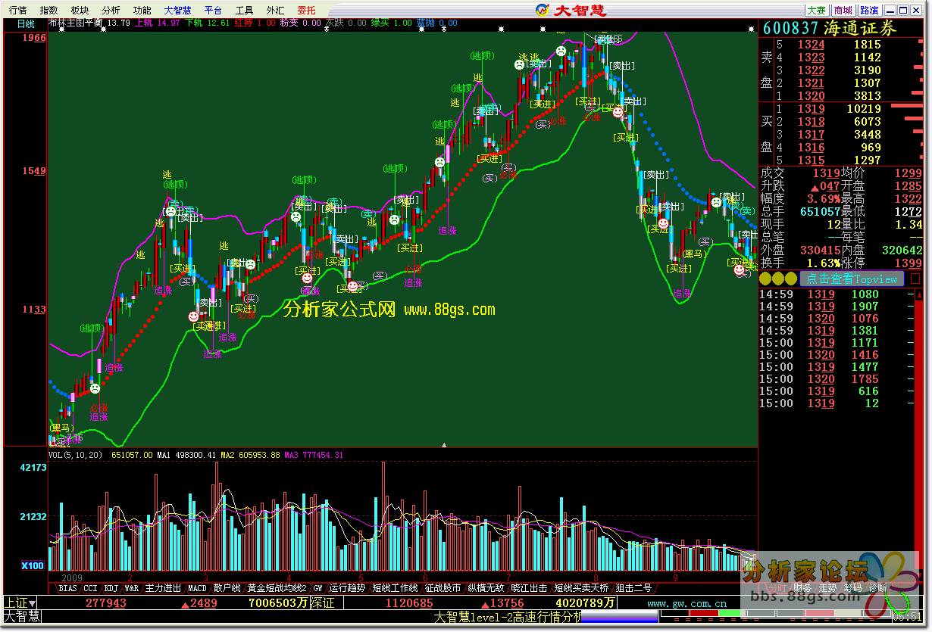Click the first yellow circle indicator
The image size is (932, 632).
coord(767,279)
